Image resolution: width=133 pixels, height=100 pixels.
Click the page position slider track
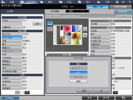[x=88, y=16]
